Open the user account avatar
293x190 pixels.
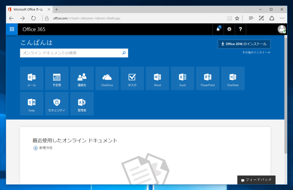click(282, 29)
